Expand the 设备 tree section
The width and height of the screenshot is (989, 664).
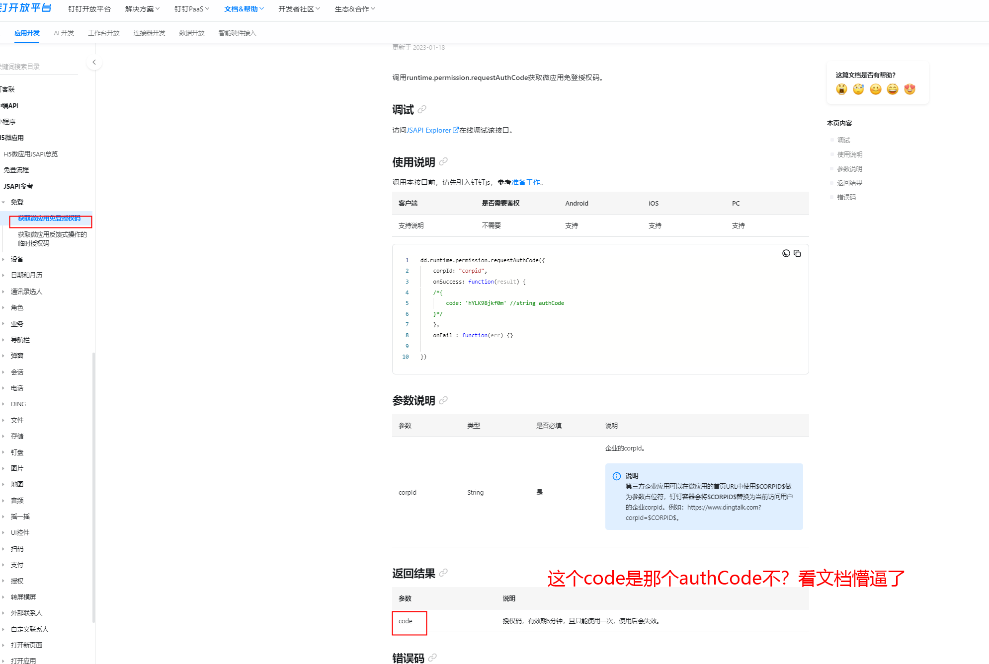pos(3,259)
